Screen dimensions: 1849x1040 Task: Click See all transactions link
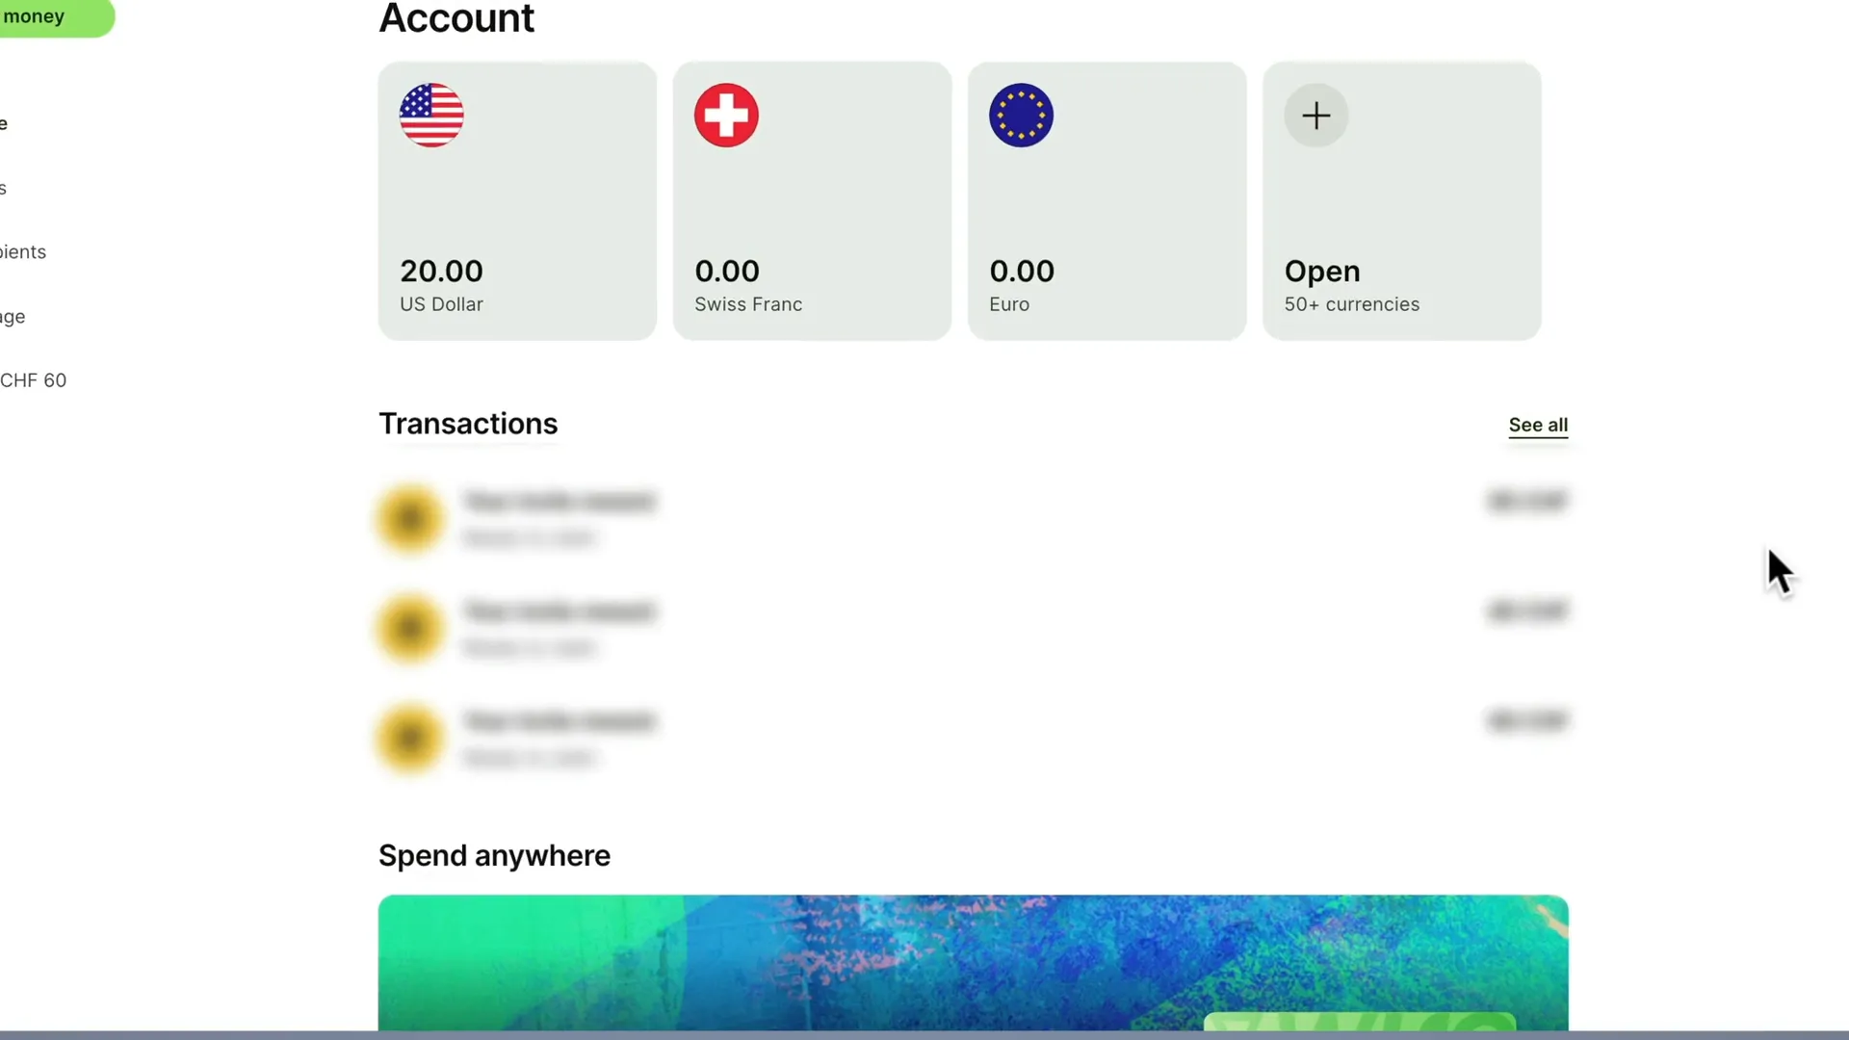[1537, 424]
